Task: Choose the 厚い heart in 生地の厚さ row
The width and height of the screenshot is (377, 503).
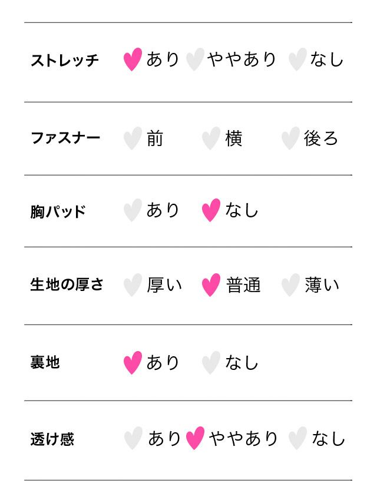Action: pyautogui.click(x=133, y=285)
